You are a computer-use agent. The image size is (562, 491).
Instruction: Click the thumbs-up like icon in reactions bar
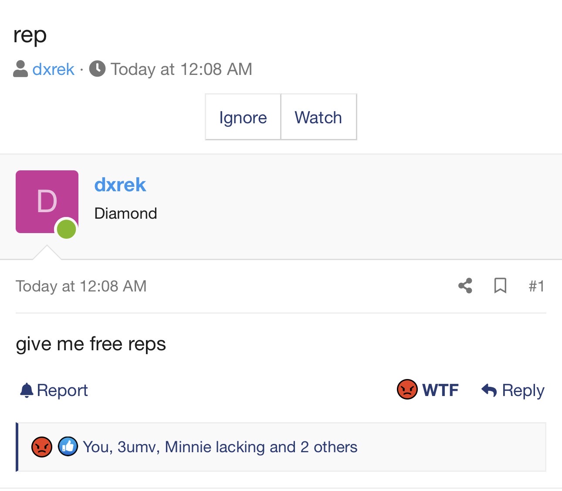tap(68, 447)
